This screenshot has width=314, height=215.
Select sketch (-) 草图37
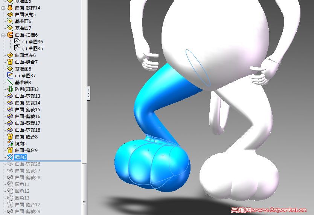(x=25, y=75)
